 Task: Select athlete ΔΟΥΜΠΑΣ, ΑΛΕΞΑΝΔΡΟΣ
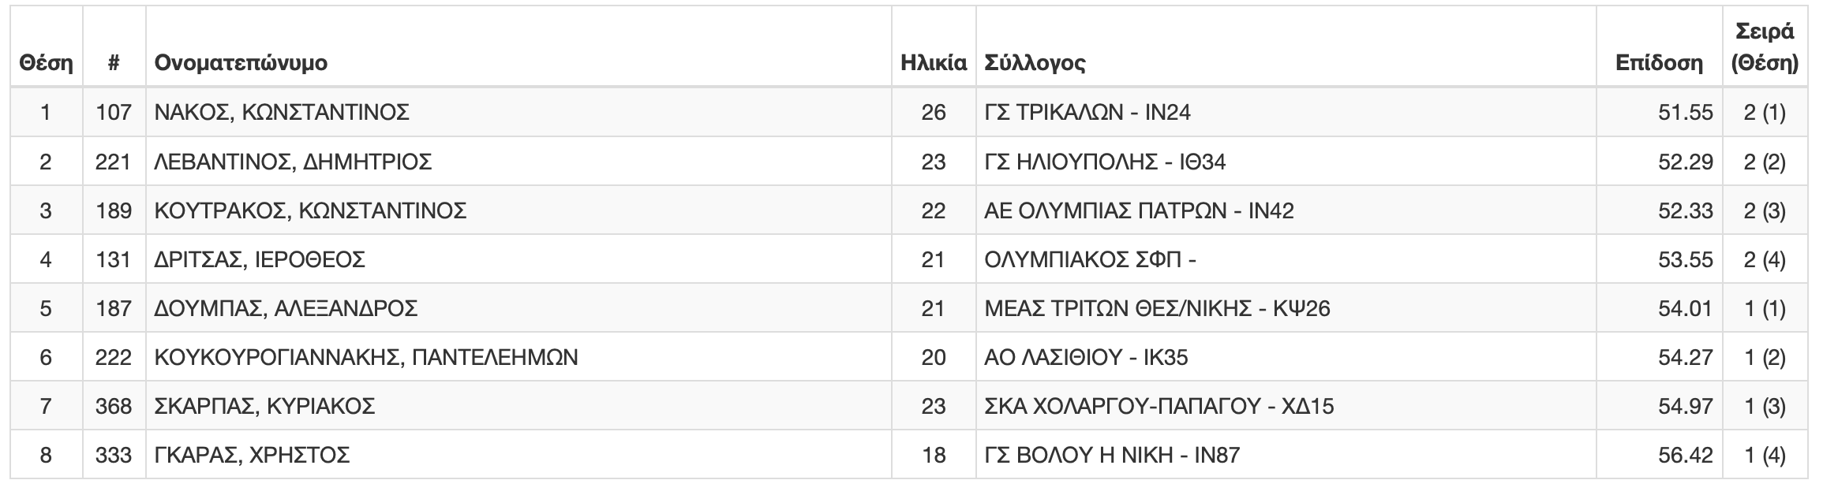(x=286, y=308)
